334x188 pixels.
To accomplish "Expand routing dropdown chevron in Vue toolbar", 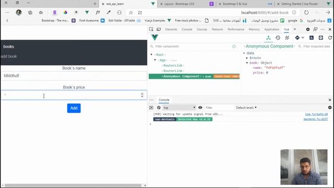I will tap(303, 38).
